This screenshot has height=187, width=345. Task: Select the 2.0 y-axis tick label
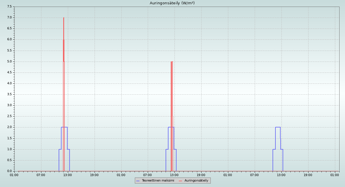pos(9,127)
